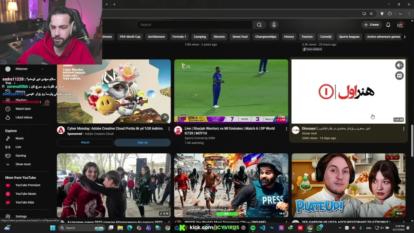The width and height of the screenshot is (414, 233).
Task: Select the FIFA World Cup chip
Action: tap(130, 37)
